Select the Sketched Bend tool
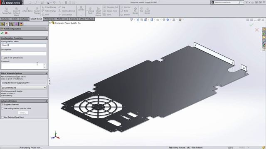 tap(66, 11)
